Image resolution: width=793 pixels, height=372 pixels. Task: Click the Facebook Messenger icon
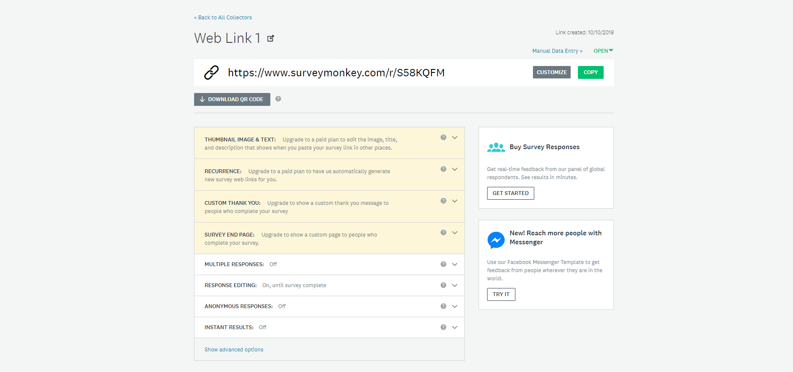496,240
